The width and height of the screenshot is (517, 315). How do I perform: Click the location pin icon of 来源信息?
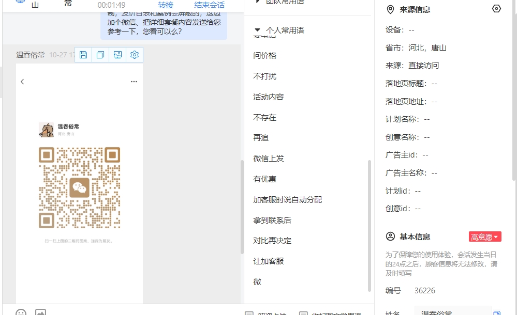click(x=390, y=9)
